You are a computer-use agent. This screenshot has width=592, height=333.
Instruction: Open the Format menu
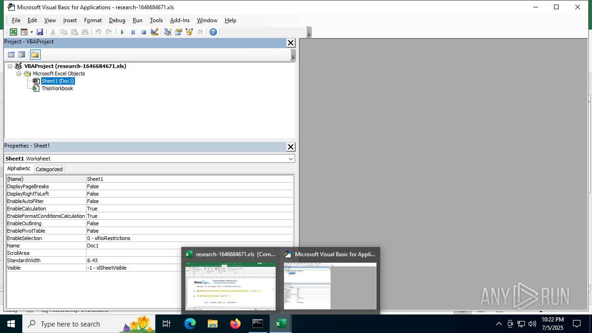pyautogui.click(x=93, y=20)
